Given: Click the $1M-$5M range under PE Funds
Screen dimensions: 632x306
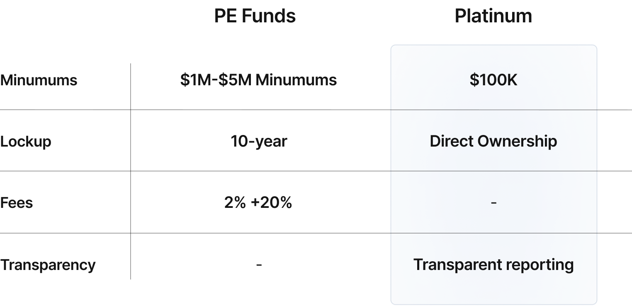Looking at the screenshot, I should tap(216, 80).
